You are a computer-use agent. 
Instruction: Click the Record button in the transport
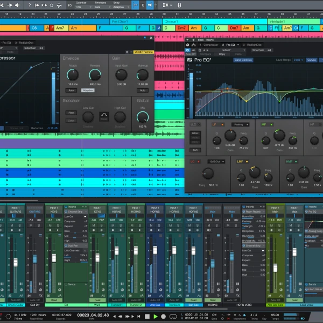(x=163, y=316)
